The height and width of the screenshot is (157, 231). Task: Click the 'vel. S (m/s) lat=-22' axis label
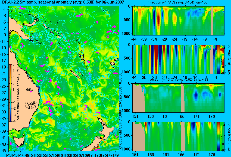[229, 136]
